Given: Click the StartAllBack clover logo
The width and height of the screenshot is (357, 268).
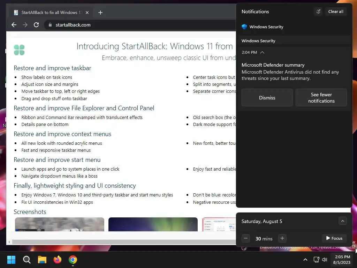Looking at the screenshot, I should pos(19,50).
